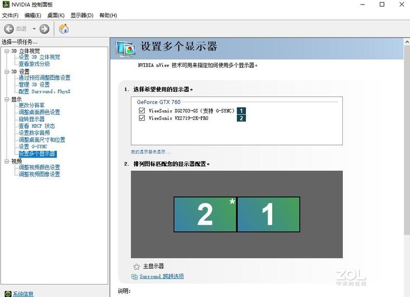The width and height of the screenshot is (410, 297).
Task: Select 设置 3D 立体视觉 task
Action: click(x=39, y=57)
